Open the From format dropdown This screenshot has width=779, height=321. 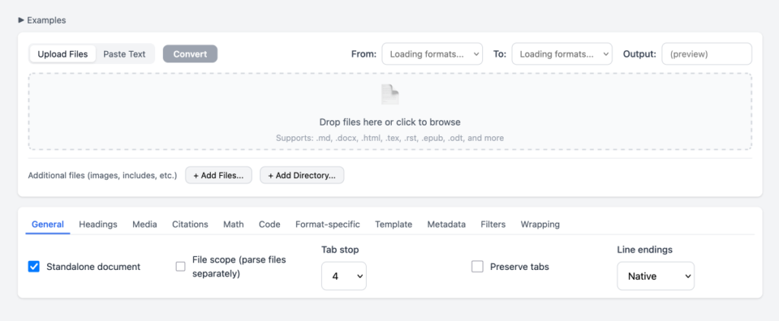pos(432,54)
